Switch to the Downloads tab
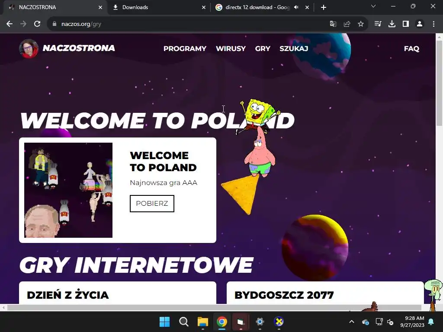This screenshot has height=332, width=443. tap(159, 7)
